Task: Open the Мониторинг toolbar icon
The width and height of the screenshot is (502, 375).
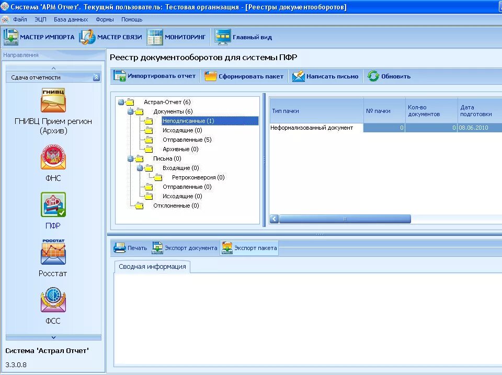Action: [155, 37]
